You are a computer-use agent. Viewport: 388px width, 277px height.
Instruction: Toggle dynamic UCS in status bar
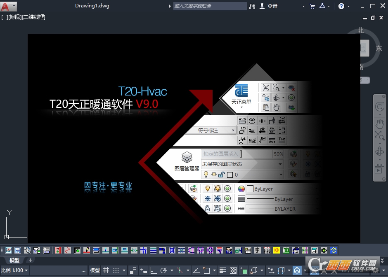271,270
